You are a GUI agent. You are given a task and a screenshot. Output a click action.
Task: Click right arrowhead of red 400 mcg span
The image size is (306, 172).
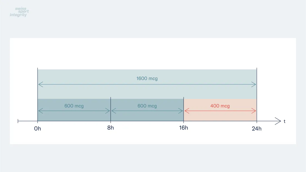click(253, 111)
